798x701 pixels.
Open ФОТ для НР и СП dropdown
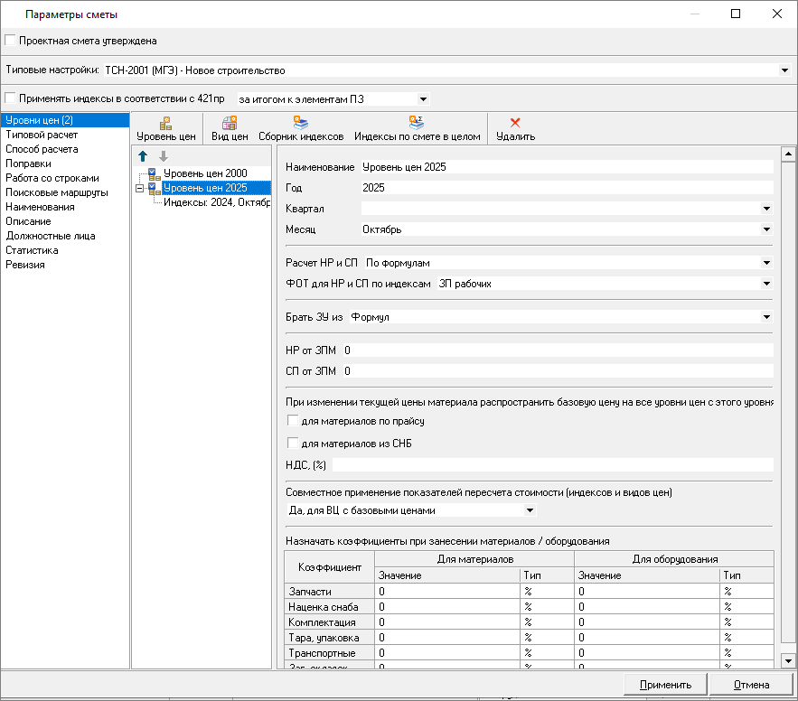coord(766,284)
